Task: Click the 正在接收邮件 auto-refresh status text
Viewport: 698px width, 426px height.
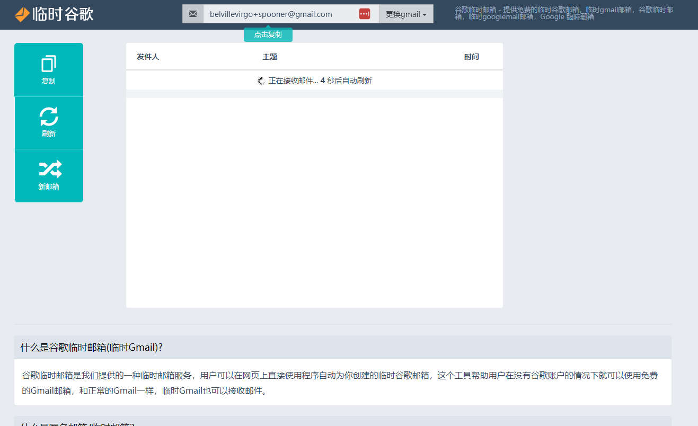Action: pos(320,81)
